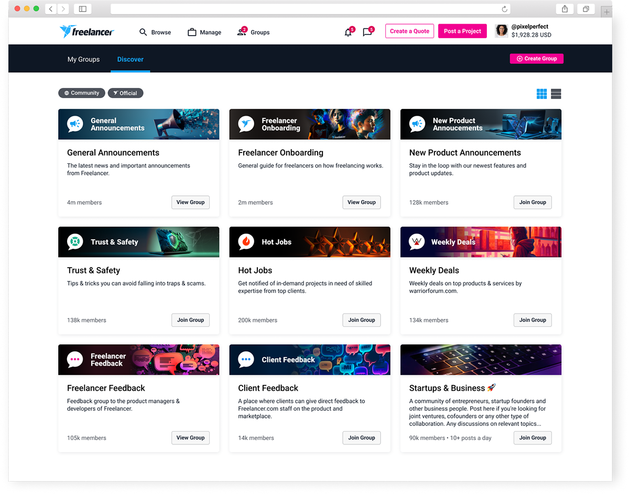629x494 pixels.
Task: Join the Startups & Business group
Action: 533,438
